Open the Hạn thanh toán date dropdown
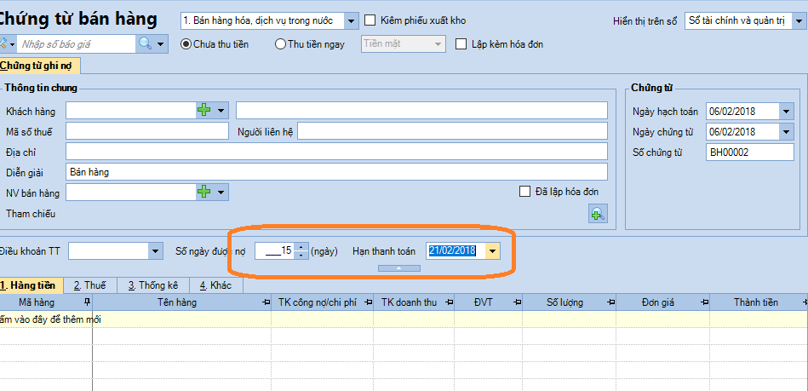This screenshot has height=391, width=808. tap(492, 250)
